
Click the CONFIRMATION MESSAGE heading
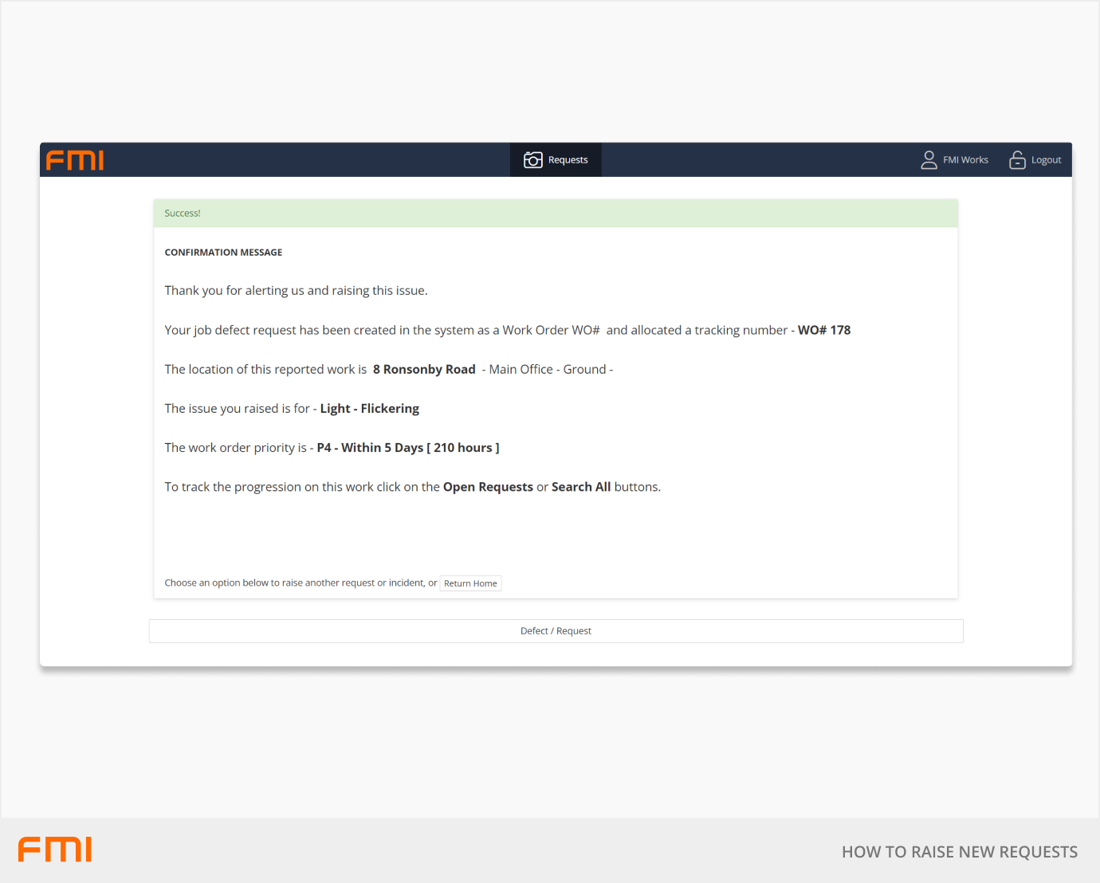pos(223,253)
